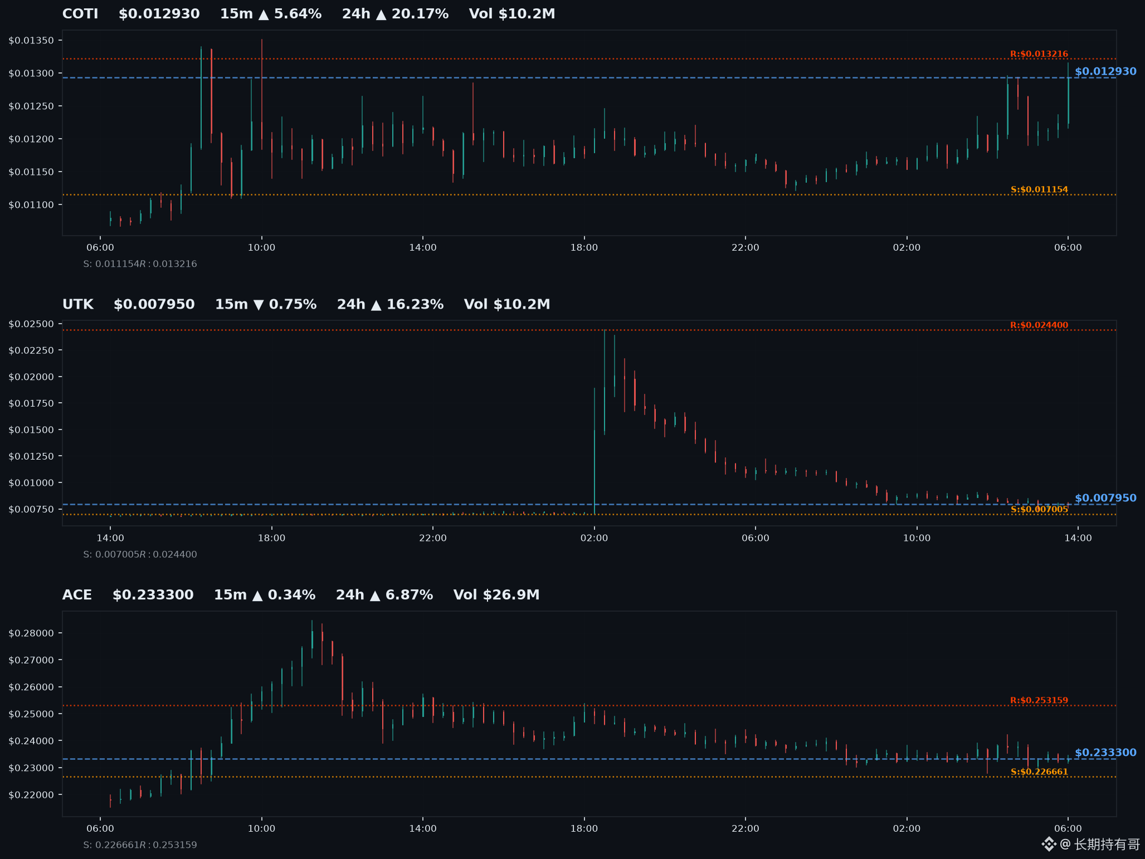Select 14:00 on the COTI time axis
Image resolution: width=1145 pixels, height=859 pixels.
(423, 248)
